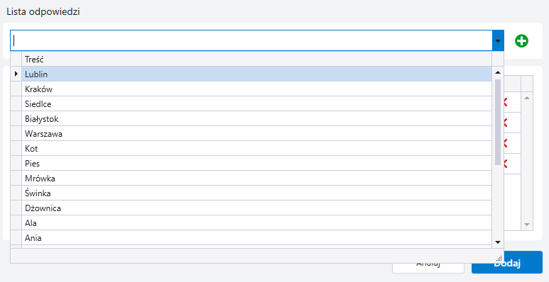Select the Dżownica entry
The image size is (549, 282).
pyautogui.click(x=256, y=208)
